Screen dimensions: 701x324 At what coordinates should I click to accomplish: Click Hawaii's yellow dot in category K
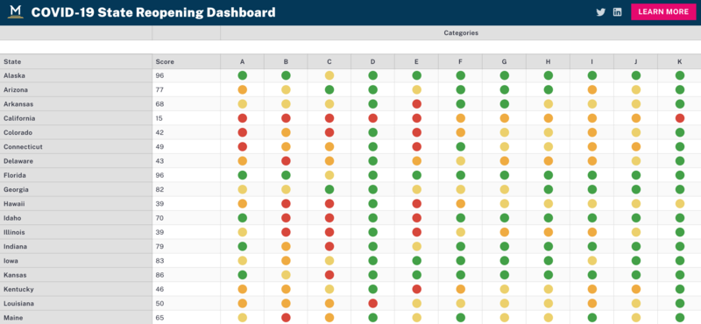tap(680, 204)
